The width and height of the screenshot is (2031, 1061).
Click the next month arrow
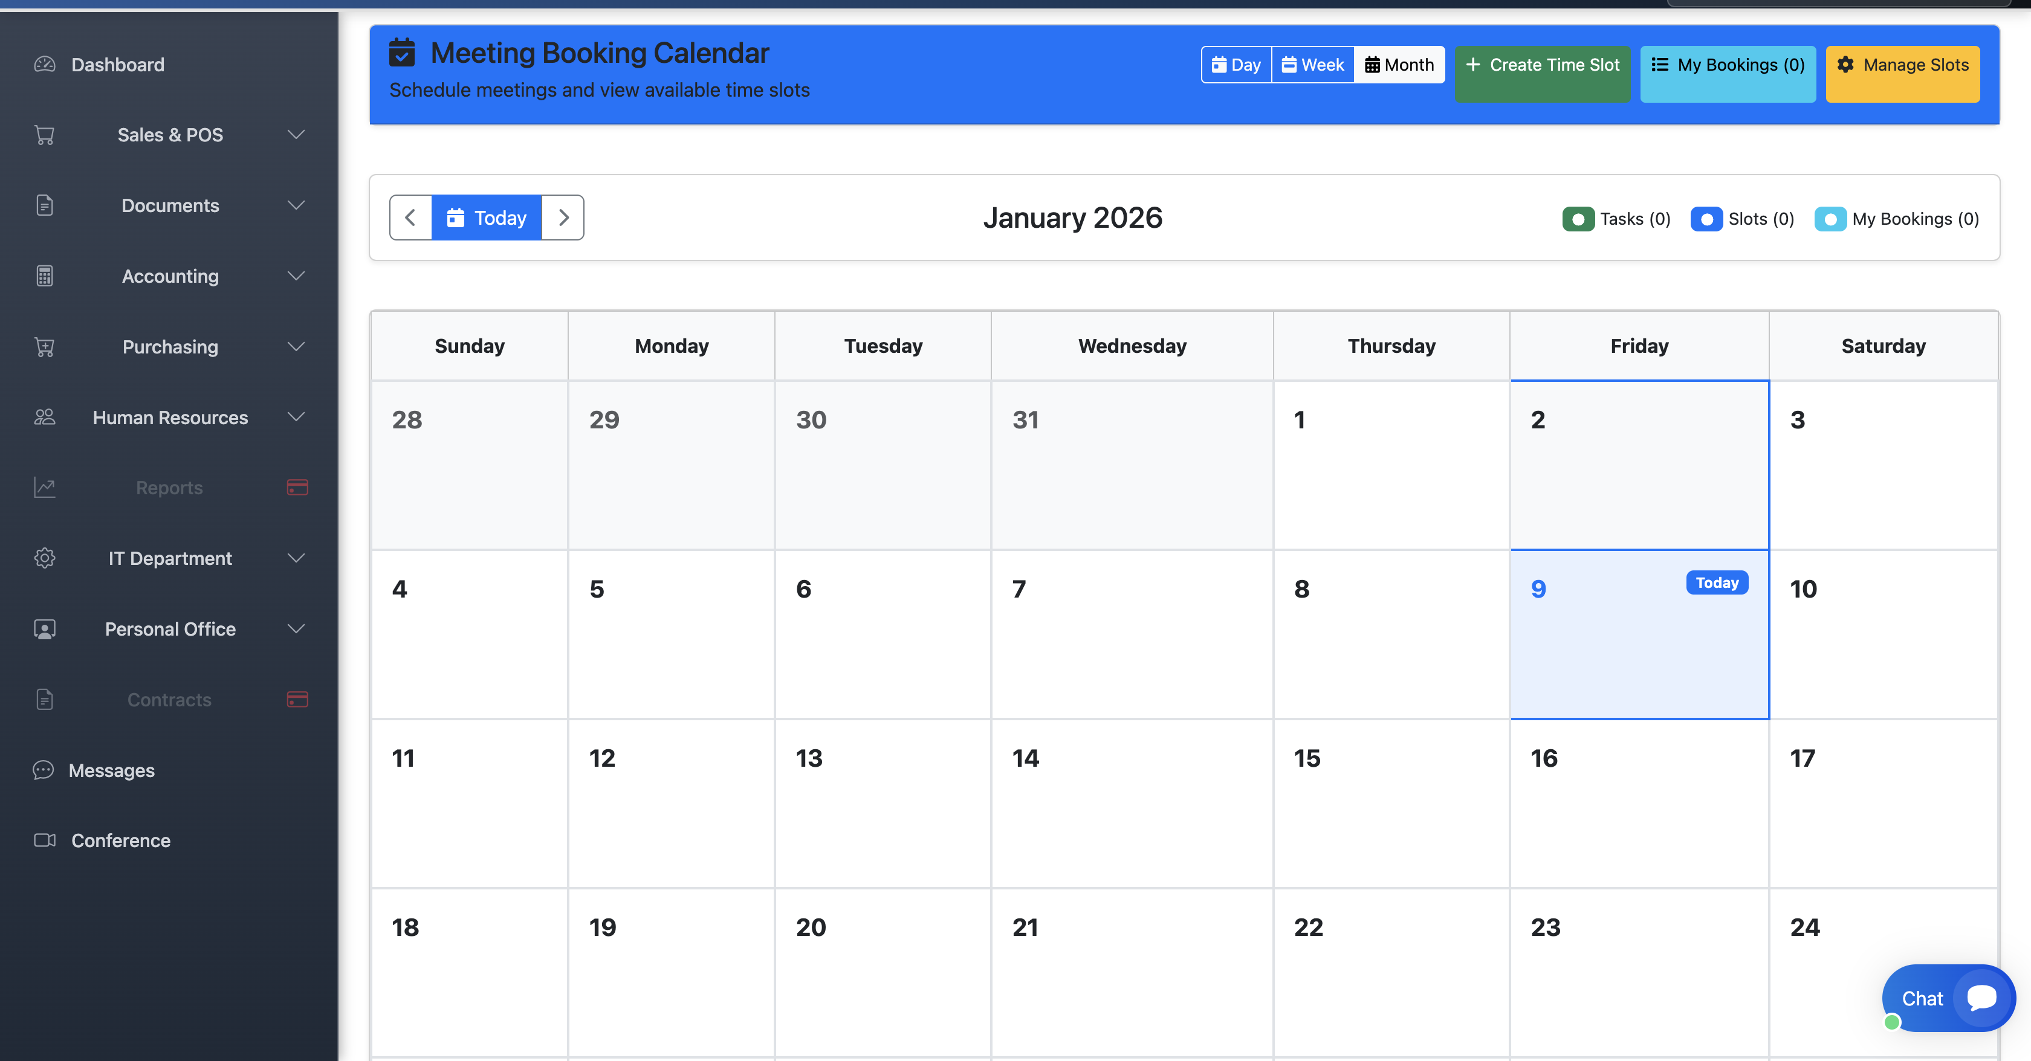tap(563, 218)
